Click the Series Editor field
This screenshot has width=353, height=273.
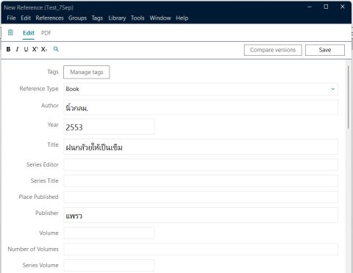201,164
